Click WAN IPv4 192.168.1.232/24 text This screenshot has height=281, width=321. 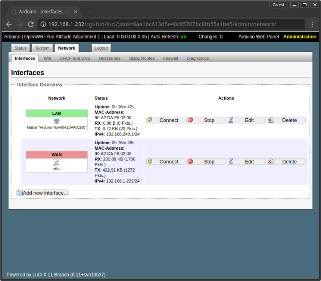point(117,181)
